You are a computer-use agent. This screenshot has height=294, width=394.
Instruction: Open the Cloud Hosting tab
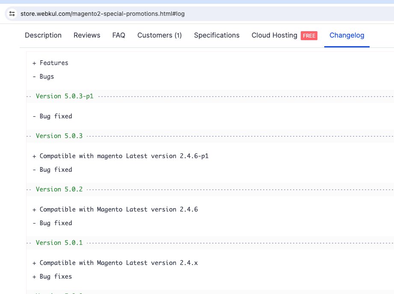click(x=274, y=35)
